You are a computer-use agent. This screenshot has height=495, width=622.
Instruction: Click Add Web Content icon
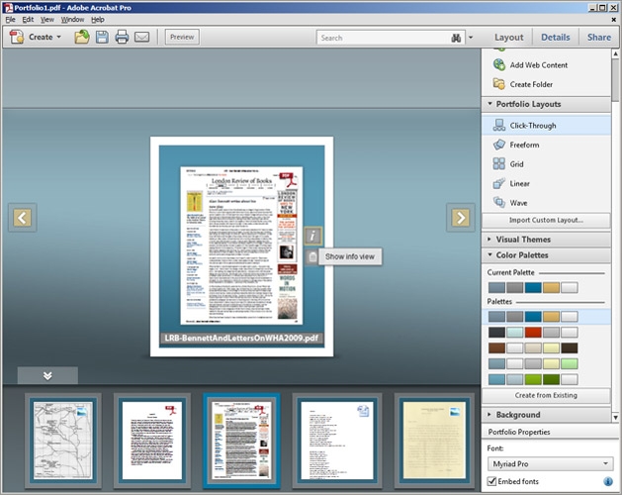pyautogui.click(x=499, y=64)
